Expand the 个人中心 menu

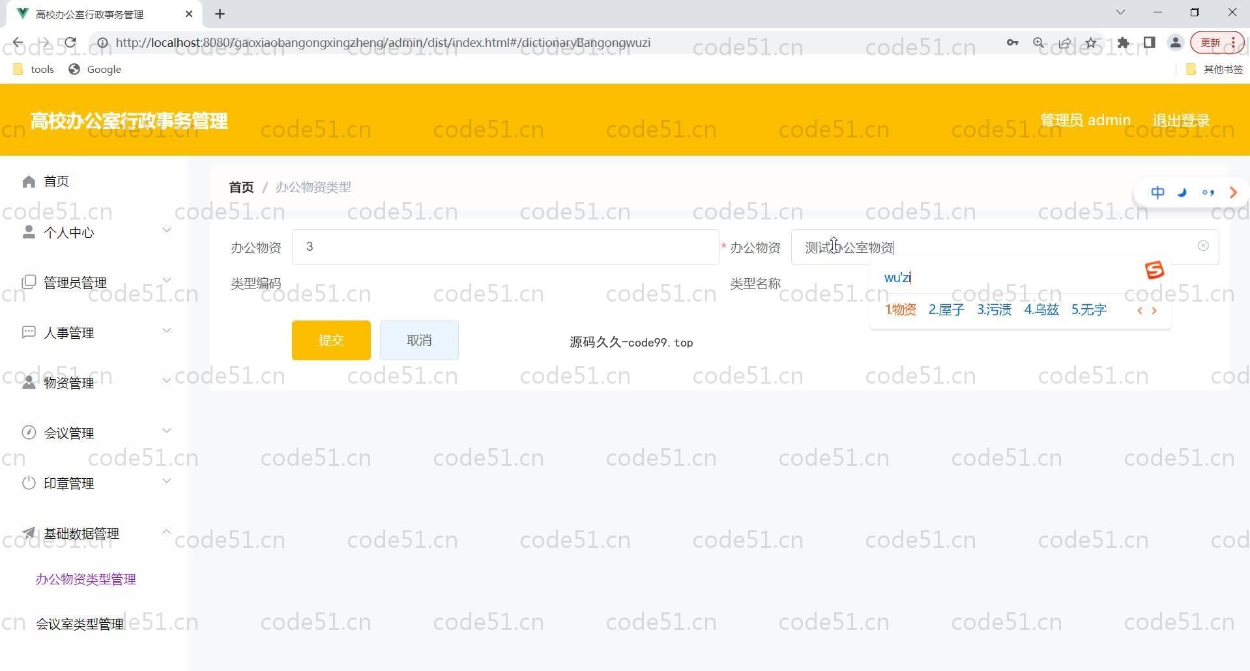pos(167,230)
